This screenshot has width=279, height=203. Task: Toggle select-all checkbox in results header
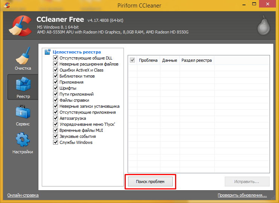point(132,60)
